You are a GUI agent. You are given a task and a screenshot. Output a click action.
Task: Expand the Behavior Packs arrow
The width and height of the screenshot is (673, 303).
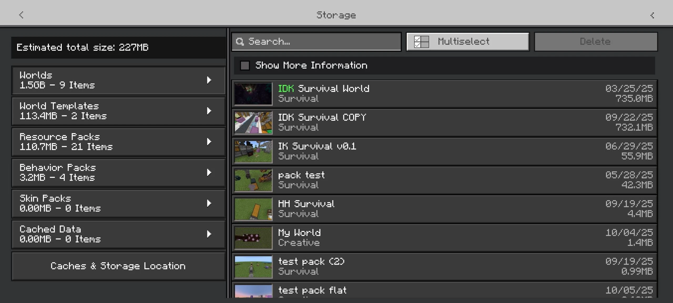pyautogui.click(x=209, y=172)
